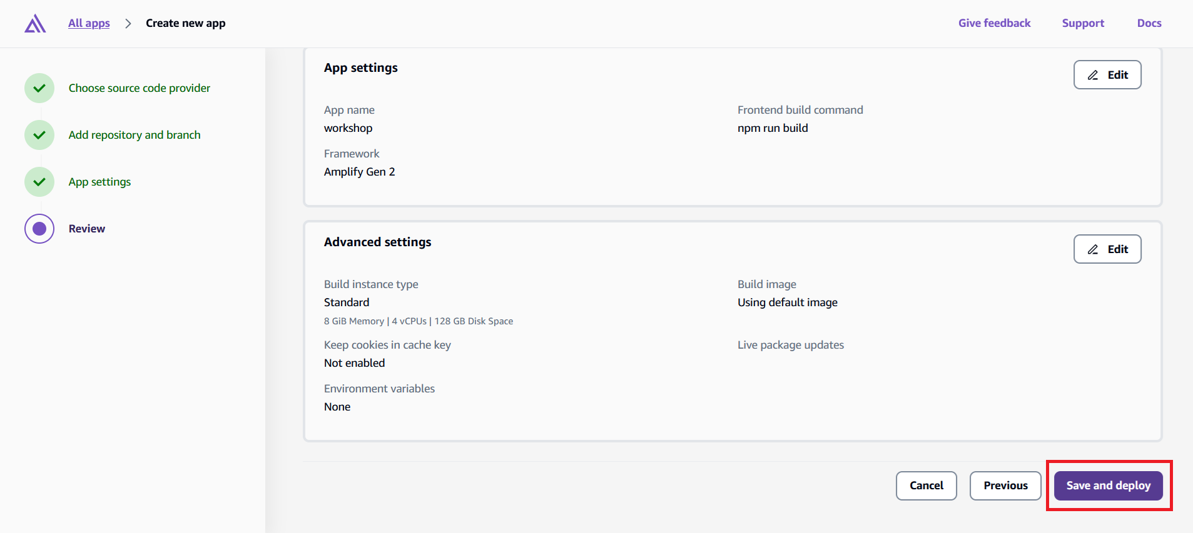Click checkmark icon for Choose source code provider
This screenshot has width=1193, height=533.
point(39,88)
